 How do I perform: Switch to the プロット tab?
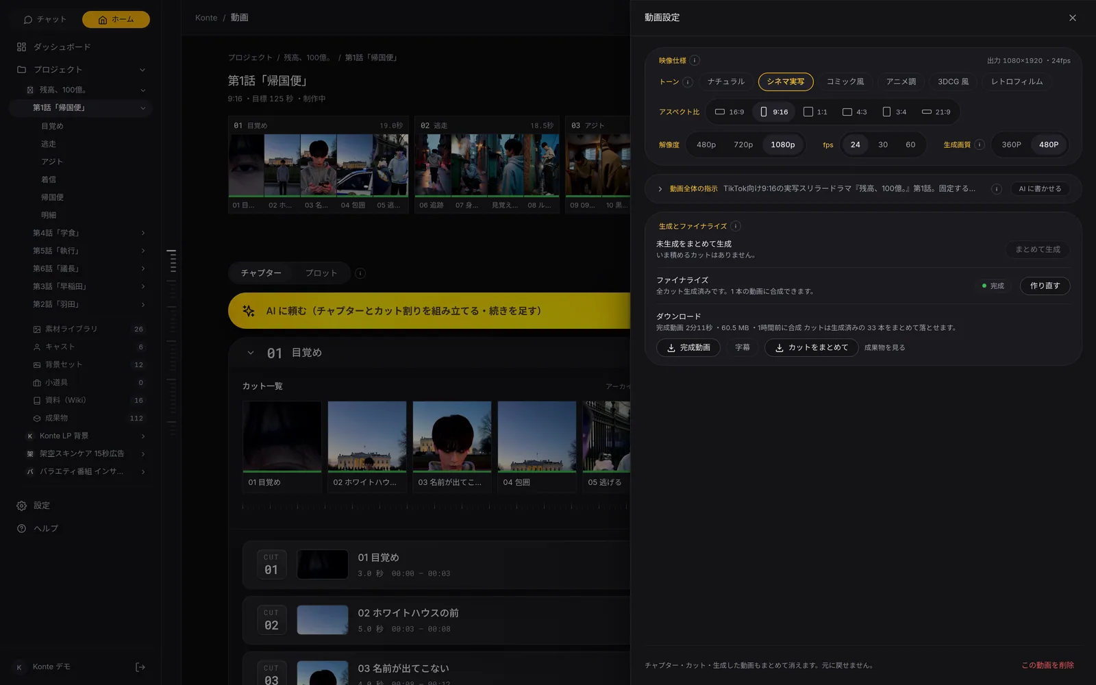(x=321, y=273)
